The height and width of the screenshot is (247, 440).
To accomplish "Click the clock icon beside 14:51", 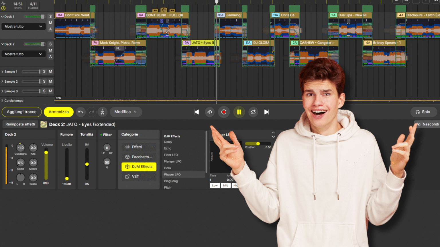I will pyautogui.click(x=3, y=8).
